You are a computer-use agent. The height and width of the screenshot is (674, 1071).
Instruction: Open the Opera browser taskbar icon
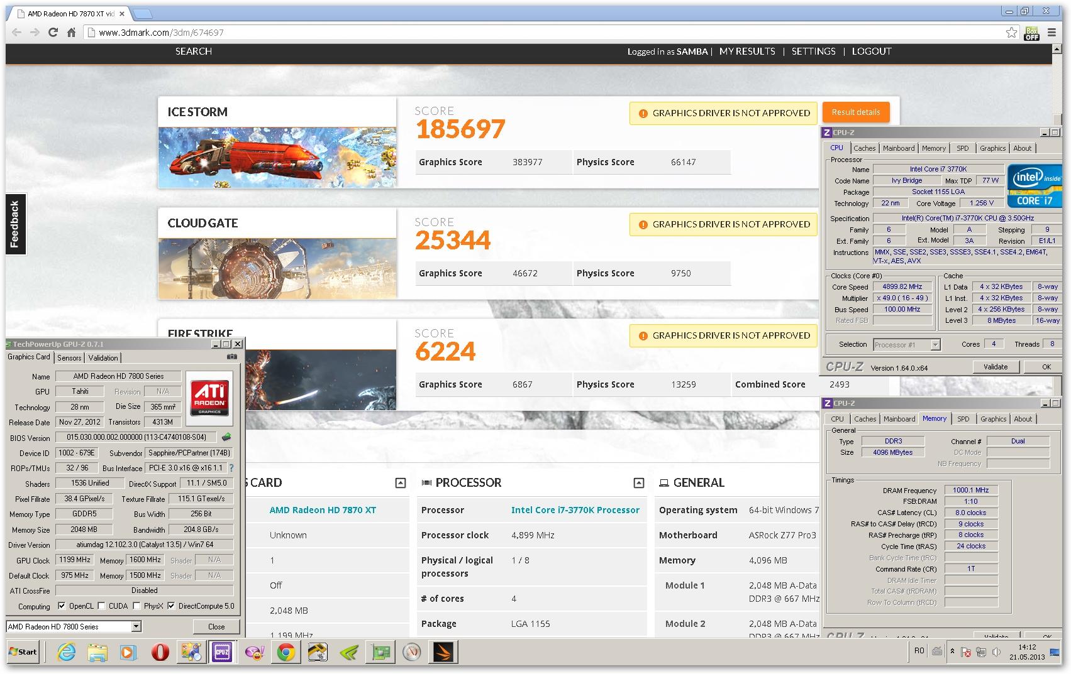point(160,653)
